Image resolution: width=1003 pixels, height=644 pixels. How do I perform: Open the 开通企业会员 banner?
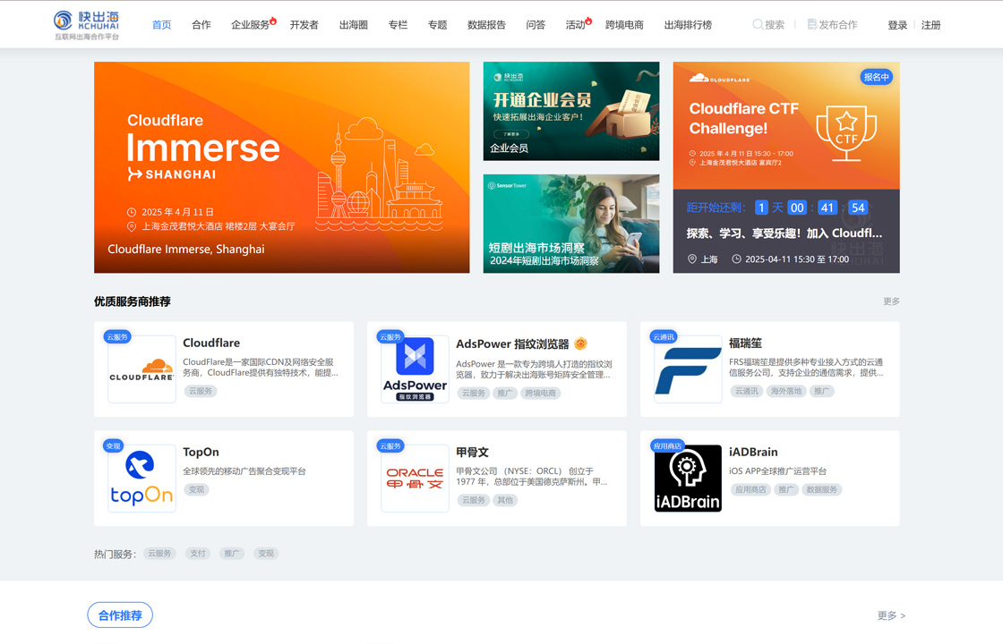pos(571,111)
